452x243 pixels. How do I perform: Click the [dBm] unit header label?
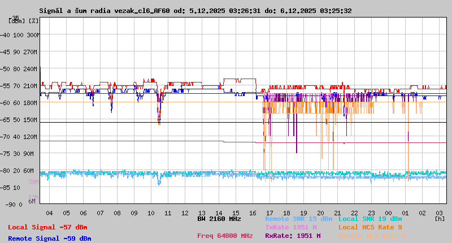[16, 21]
